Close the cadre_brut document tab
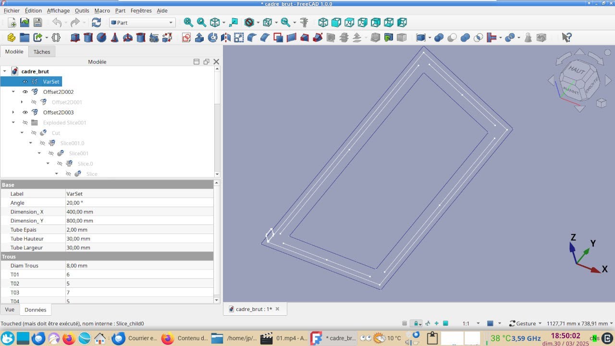This screenshot has width=615, height=346. (x=278, y=309)
